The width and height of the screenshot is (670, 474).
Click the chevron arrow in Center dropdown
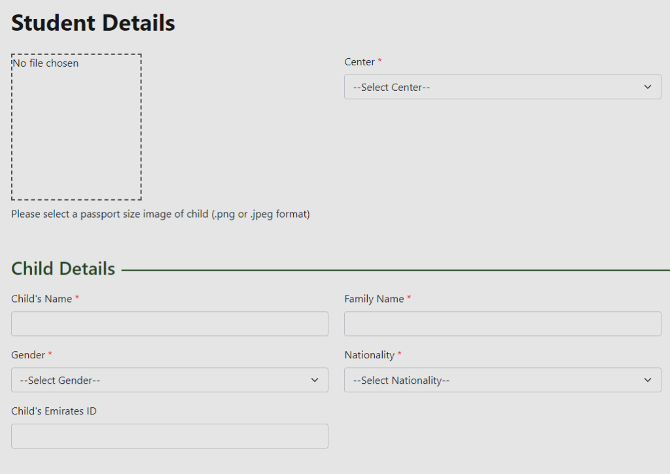pos(648,87)
